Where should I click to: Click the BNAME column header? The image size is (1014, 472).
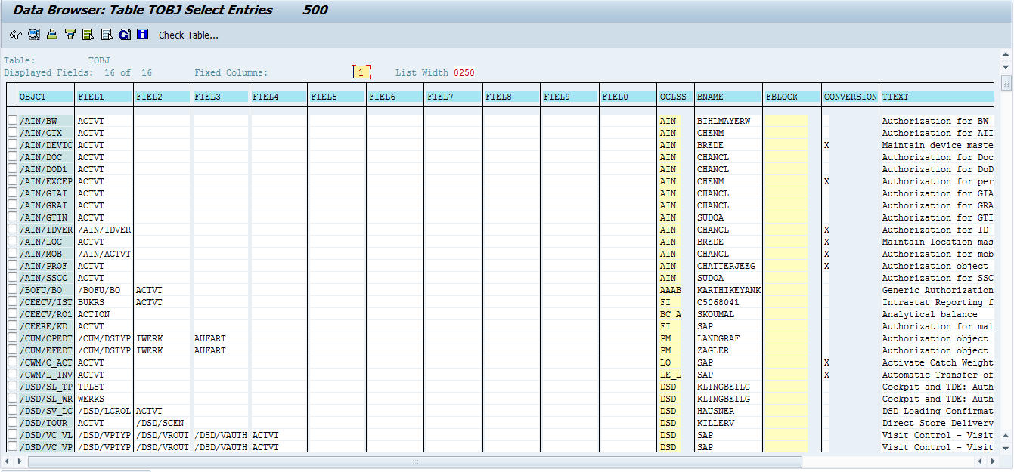[x=729, y=97]
